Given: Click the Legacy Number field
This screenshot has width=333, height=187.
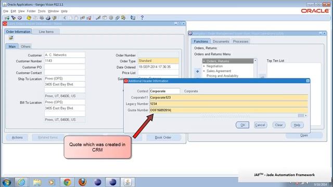Looking at the screenshot, I should click(229, 104).
